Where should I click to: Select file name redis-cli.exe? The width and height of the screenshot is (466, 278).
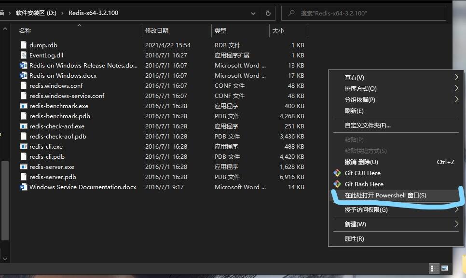[x=46, y=147]
